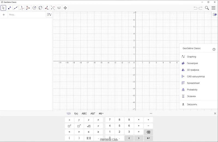Open CAS калькулятор
The image size is (218, 142).
[x=199, y=76]
